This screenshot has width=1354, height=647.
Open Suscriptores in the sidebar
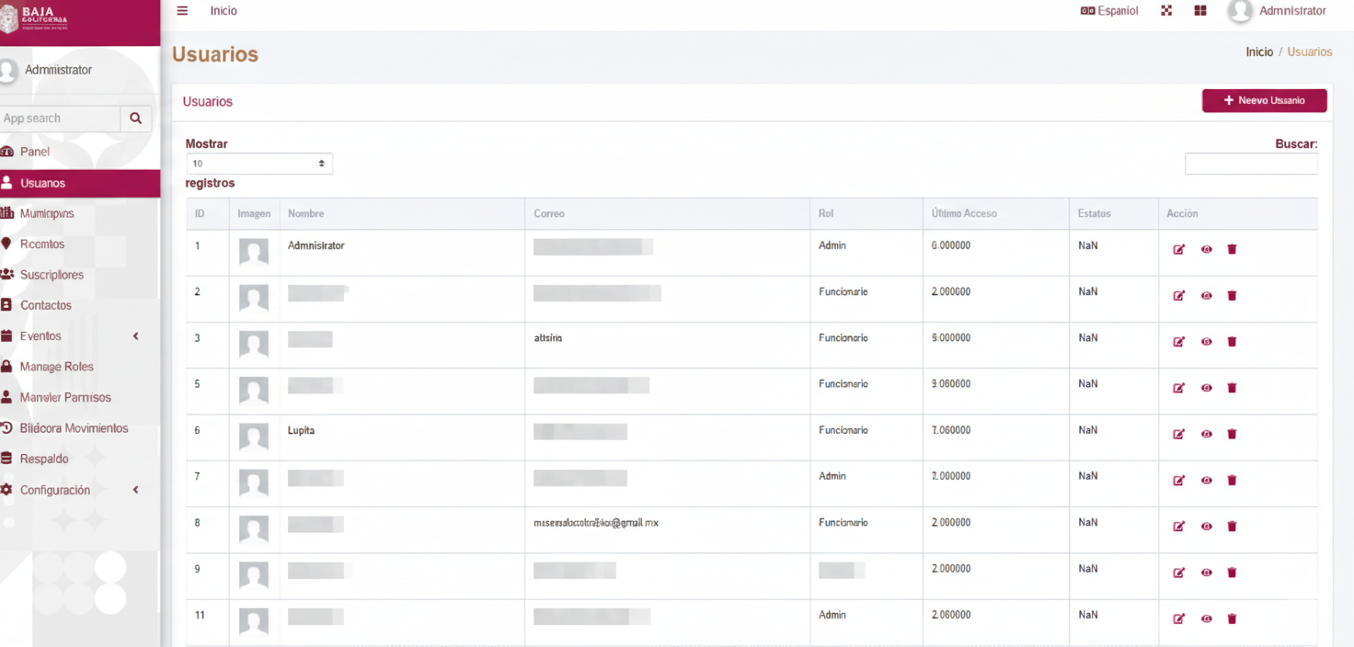52,275
